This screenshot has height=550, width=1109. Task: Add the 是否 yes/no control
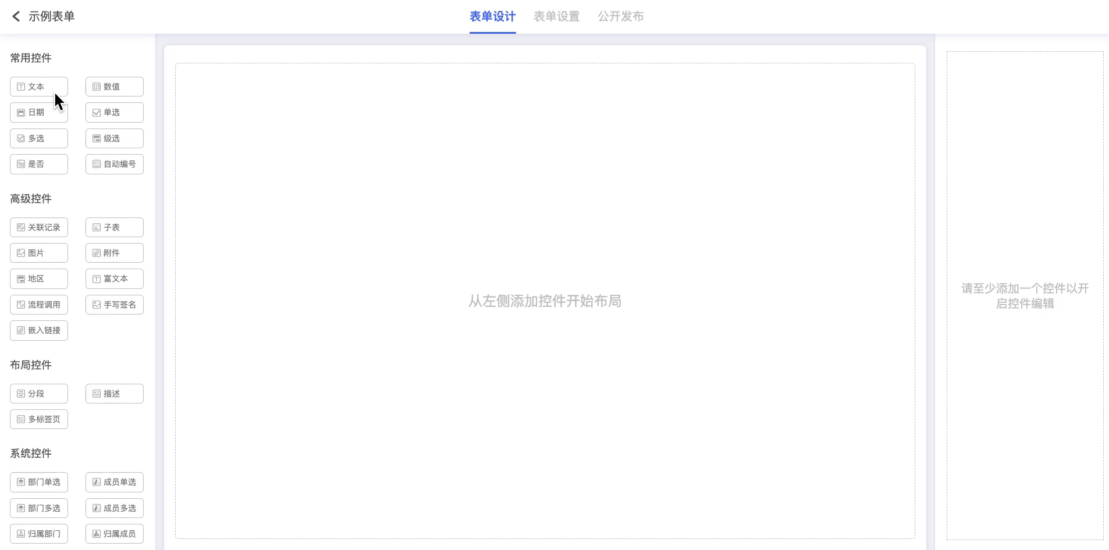[38, 165]
